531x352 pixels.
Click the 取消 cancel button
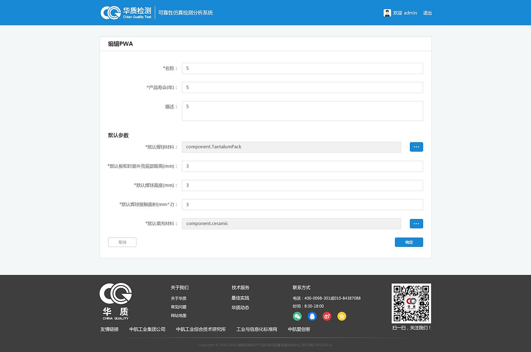[122, 242]
